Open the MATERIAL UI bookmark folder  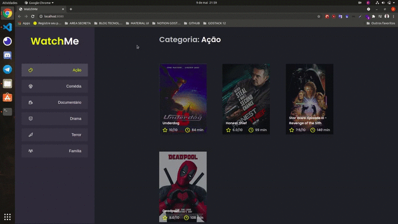pos(137,23)
